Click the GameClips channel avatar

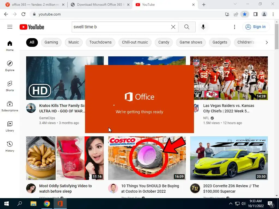pos(31,108)
